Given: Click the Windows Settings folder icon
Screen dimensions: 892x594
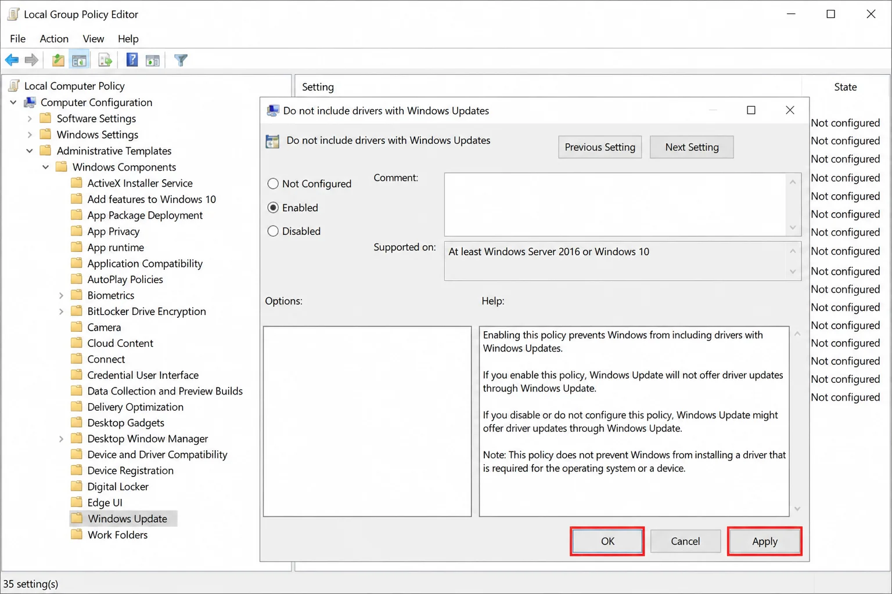Looking at the screenshot, I should (45, 135).
